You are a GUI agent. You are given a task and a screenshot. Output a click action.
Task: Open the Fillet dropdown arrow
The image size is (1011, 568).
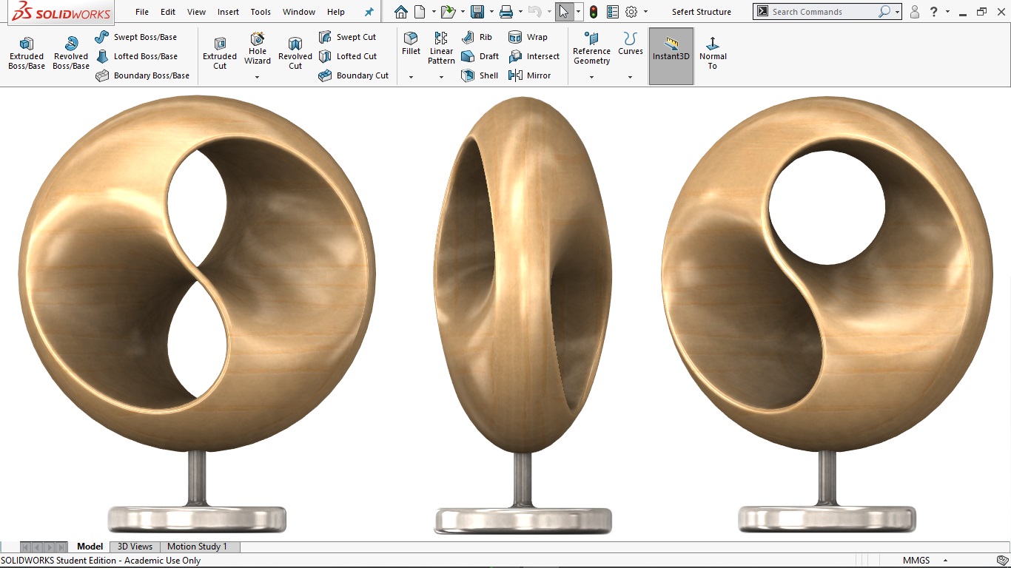coord(411,77)
